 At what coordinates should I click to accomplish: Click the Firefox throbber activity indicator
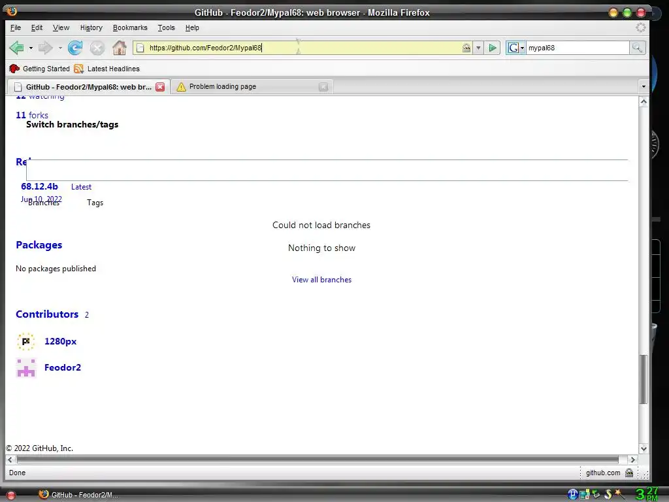pyautogui.click(x=640, y=27)
